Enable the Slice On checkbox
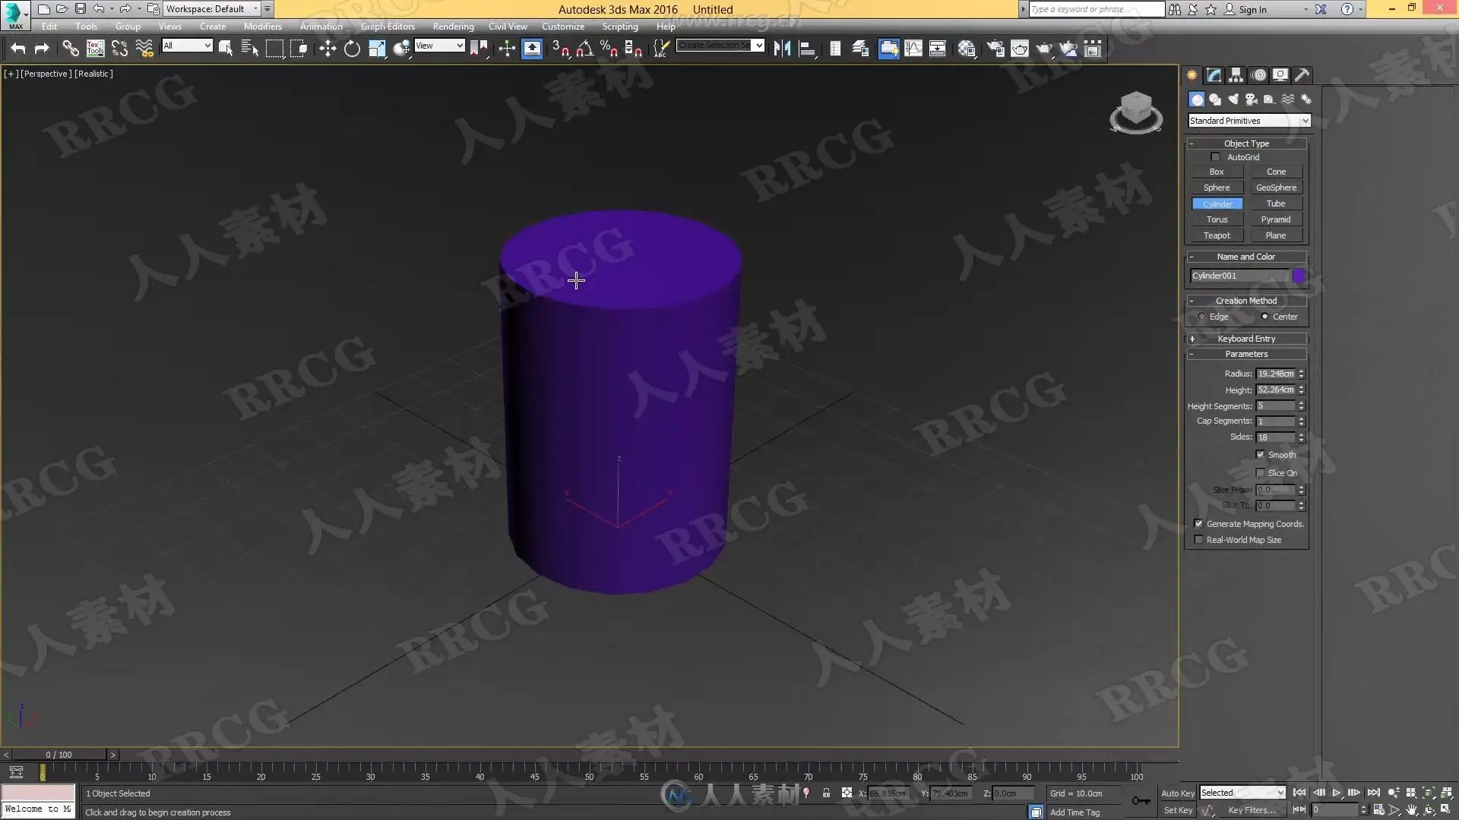The image size is (1459, 820). click(1260, 473)
